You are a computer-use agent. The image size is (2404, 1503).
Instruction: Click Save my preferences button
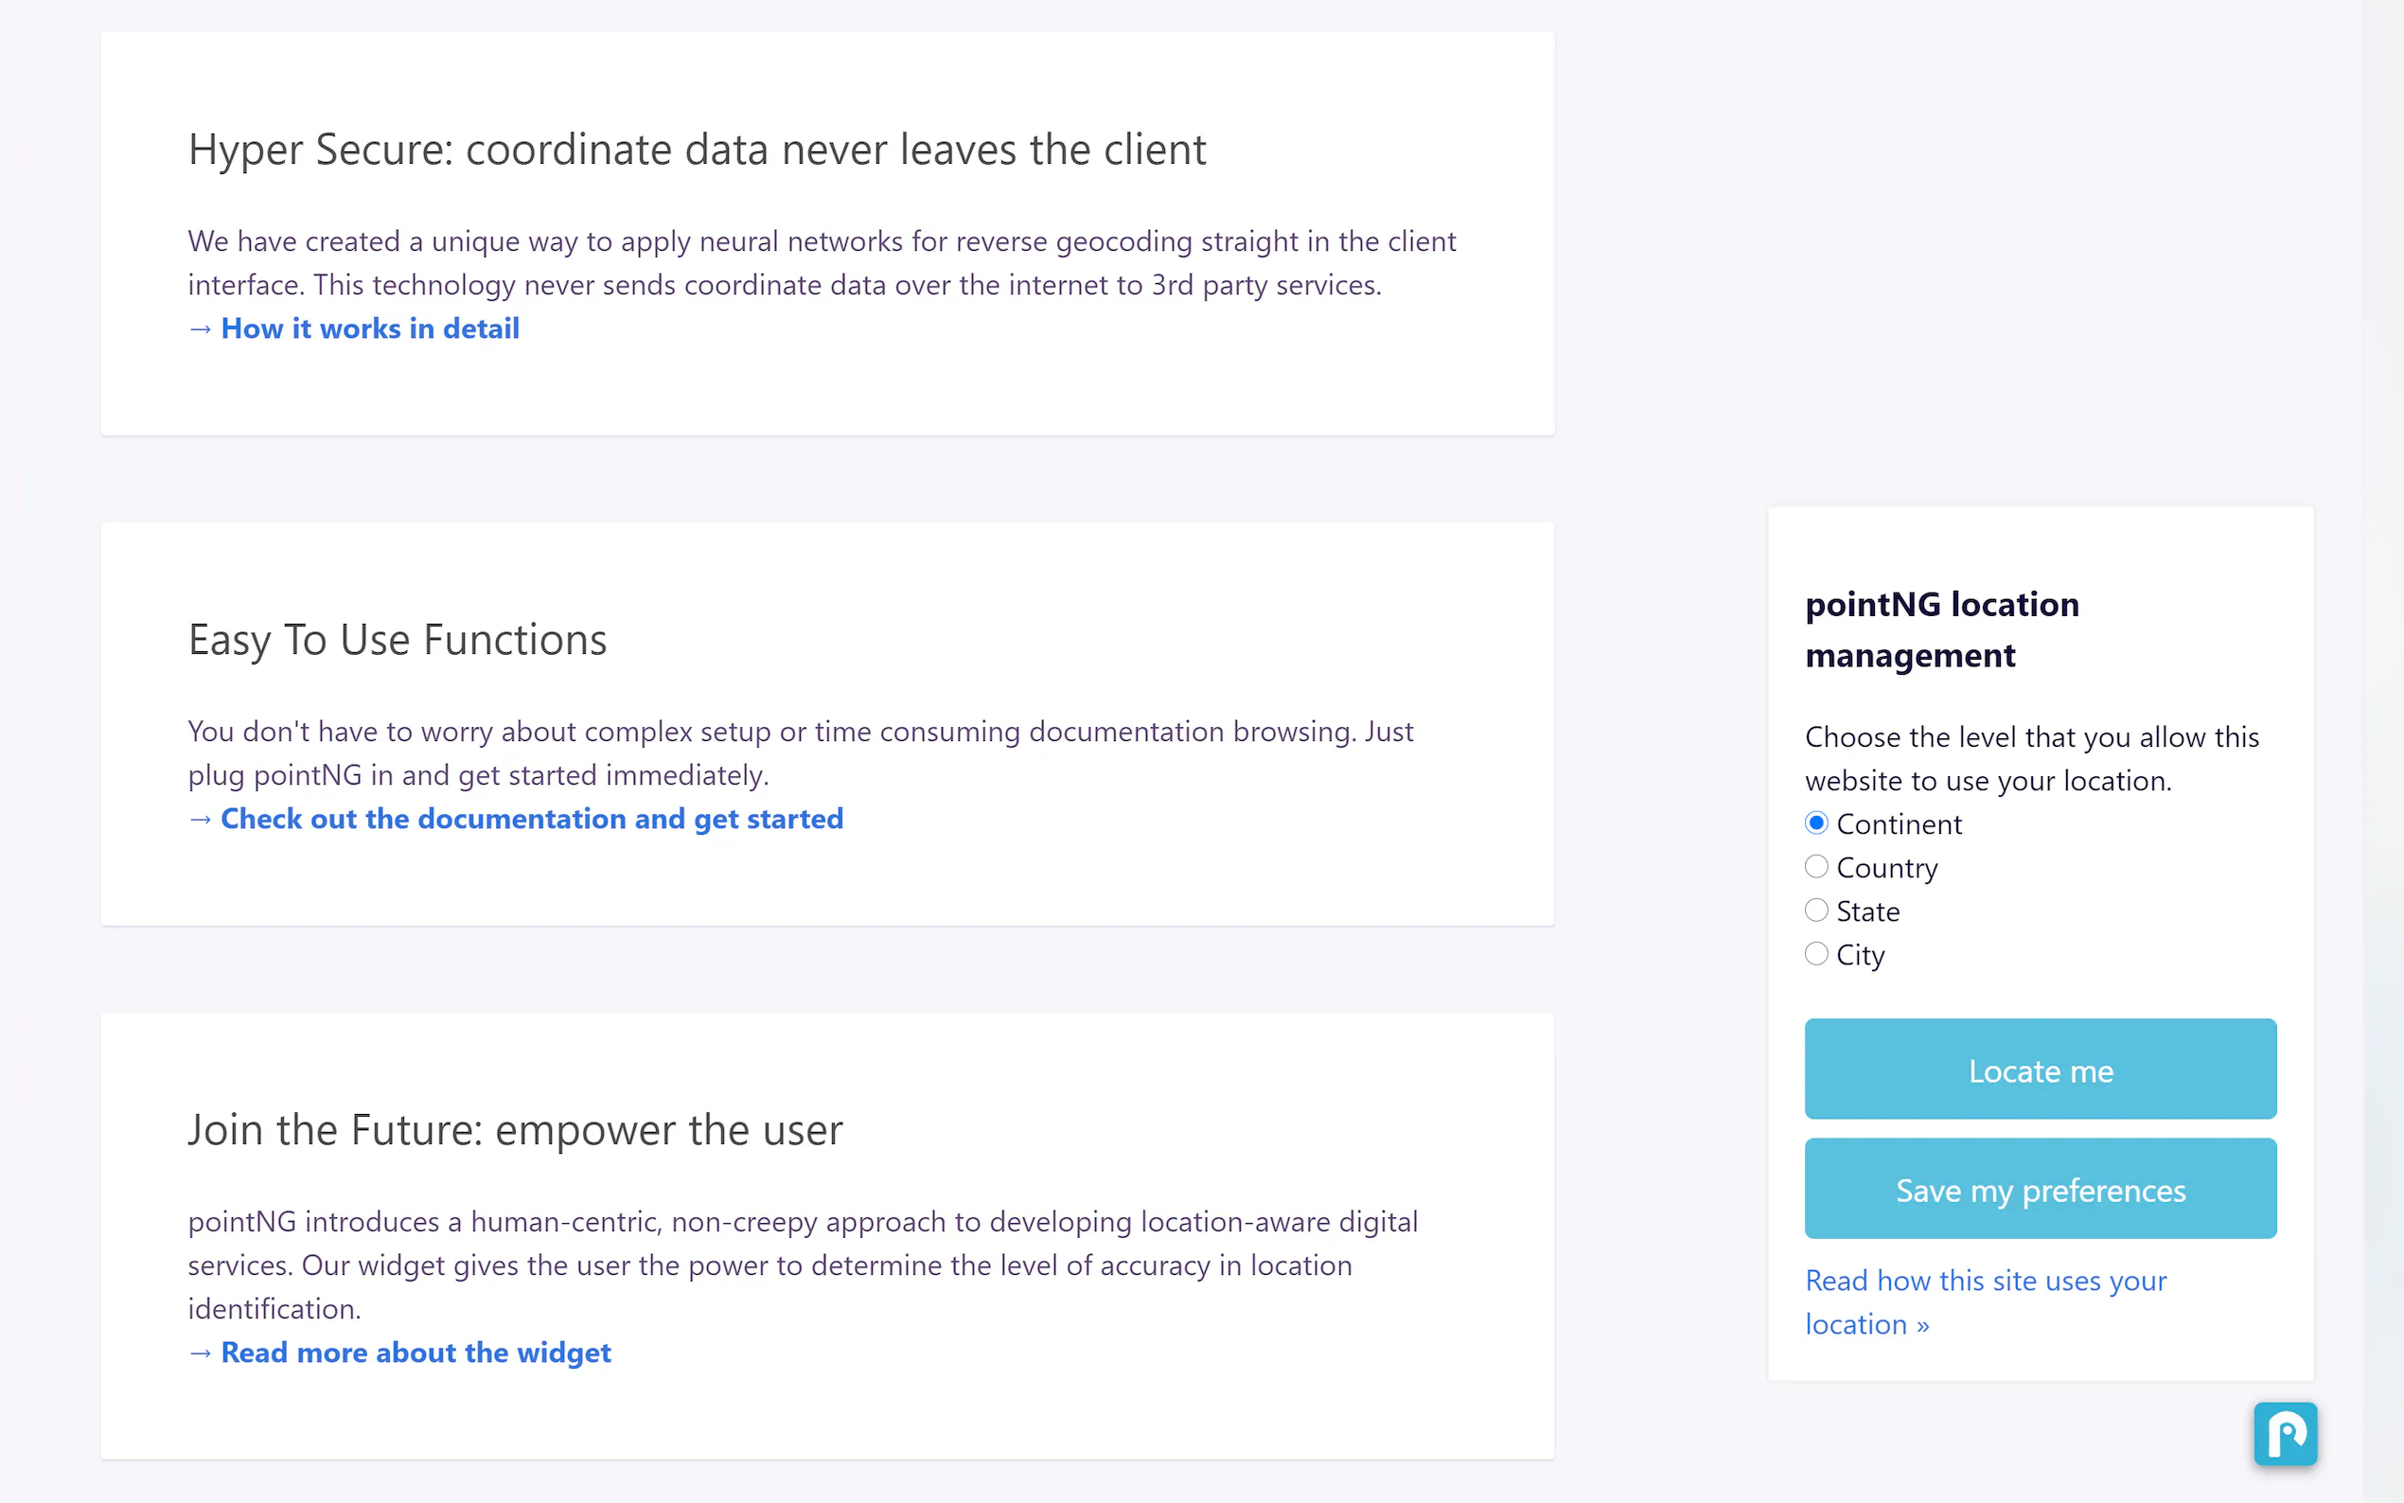click(x=2040, y=1189)
